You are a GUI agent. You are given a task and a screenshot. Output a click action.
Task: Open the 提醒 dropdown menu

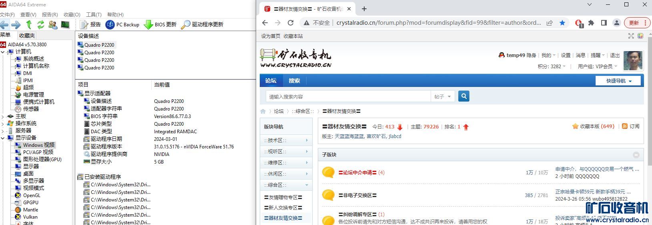pyautogui.click(x=598, y=55)
